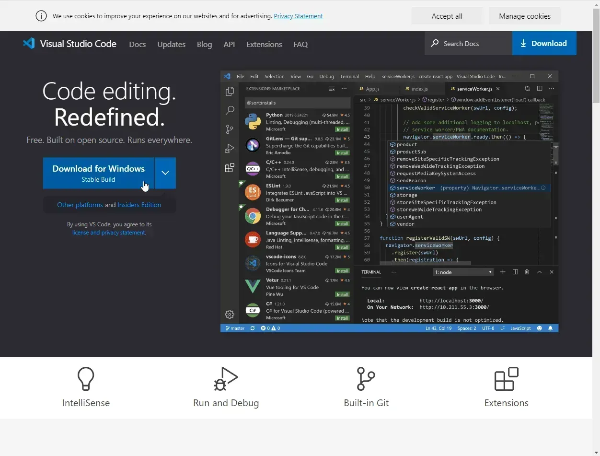600x456 pixels.
Task: Open the Manage gear icon in the editor screenshot
Action: (230, 315)
